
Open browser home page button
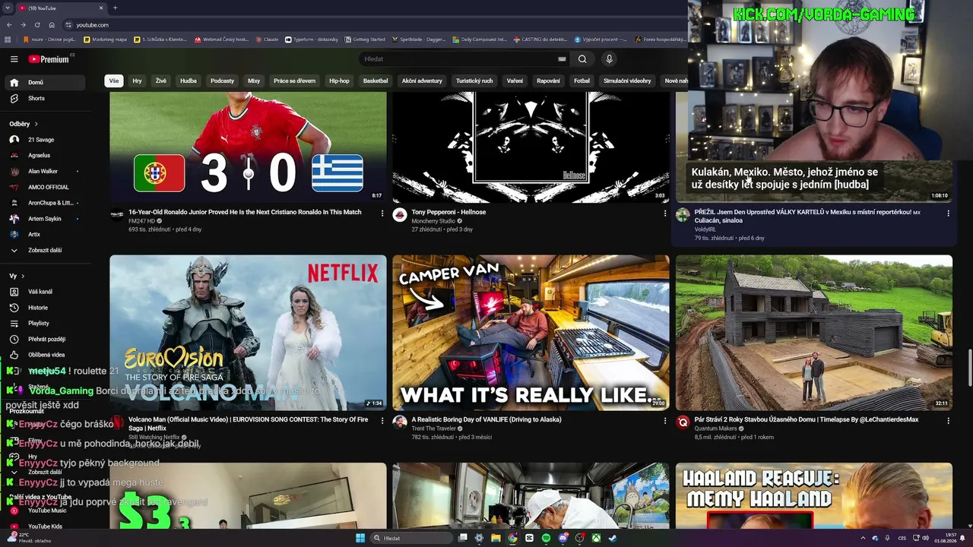tap(52, 25)
